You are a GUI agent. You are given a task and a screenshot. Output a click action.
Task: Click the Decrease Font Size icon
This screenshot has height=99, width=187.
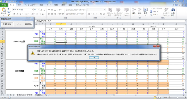pyautogui.click(x=44, y=10)
